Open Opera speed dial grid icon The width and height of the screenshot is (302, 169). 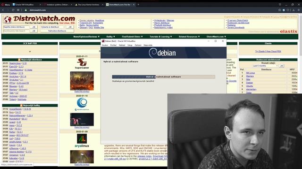(x=18, y=10)
